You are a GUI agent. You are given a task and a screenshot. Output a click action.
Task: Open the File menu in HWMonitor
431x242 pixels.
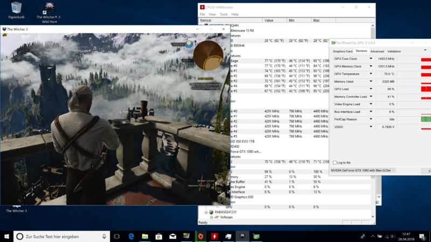pos(203,15)
